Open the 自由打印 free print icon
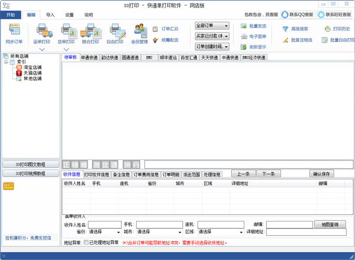The height and width of the screenshot is (260, 355). [x=117, y=30]
